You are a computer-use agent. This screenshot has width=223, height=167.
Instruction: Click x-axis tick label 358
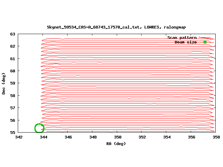[216, 137]
